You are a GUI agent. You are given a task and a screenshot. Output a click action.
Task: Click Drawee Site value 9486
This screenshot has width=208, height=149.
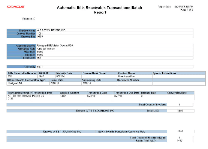tap(40, 36)
